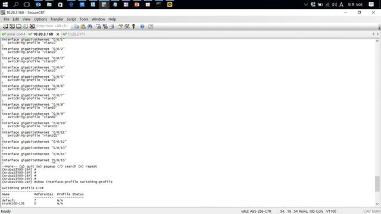Screen dimensions: 381x214
Task: Open Task View on the taskbar
Action: point(27,4)
